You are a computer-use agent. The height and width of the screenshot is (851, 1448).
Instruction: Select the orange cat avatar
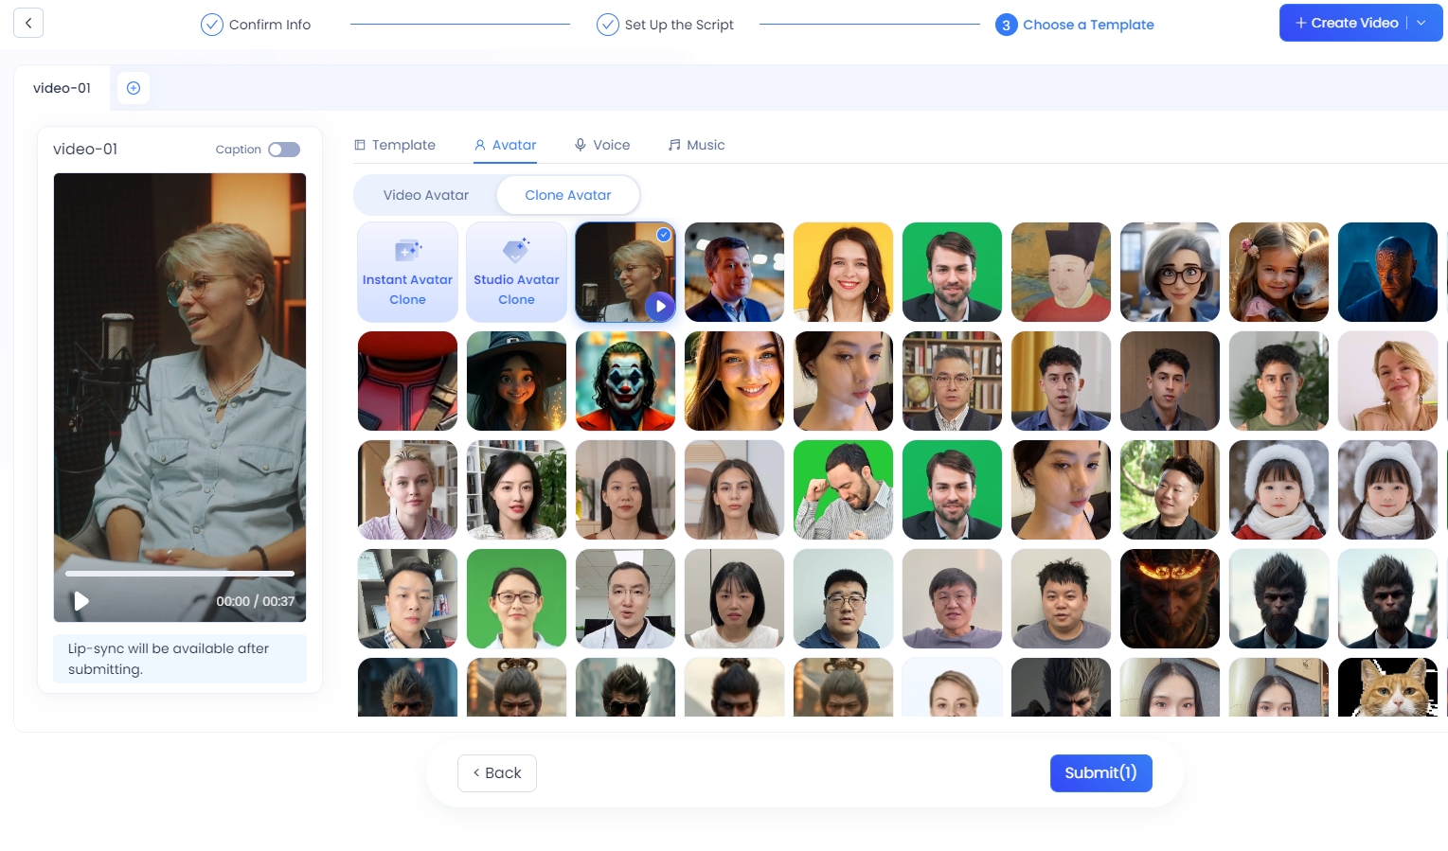pos(1387,687)
